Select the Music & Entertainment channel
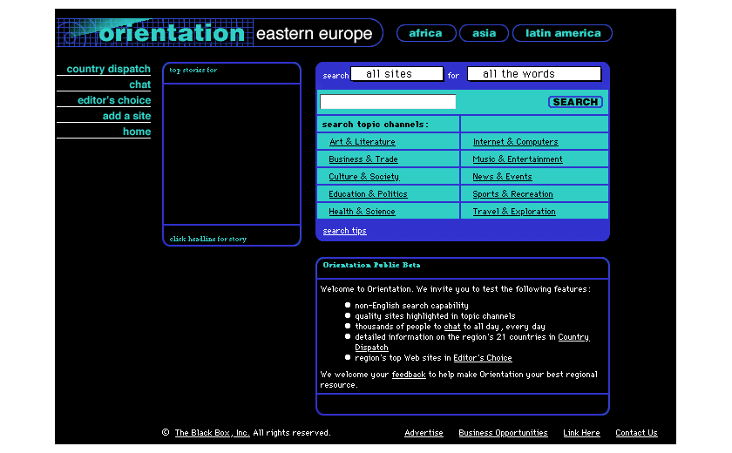The width and height of the screenshot is (732, 453). [x=518, y=159]
